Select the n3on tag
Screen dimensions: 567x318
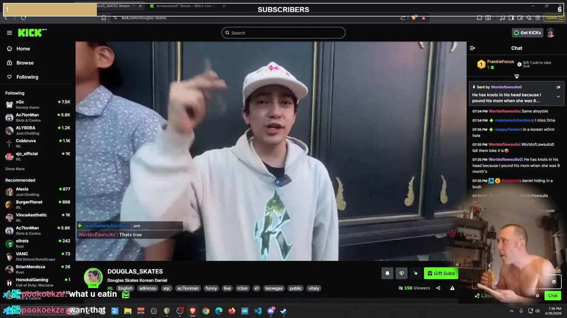[x=242, y=288]
